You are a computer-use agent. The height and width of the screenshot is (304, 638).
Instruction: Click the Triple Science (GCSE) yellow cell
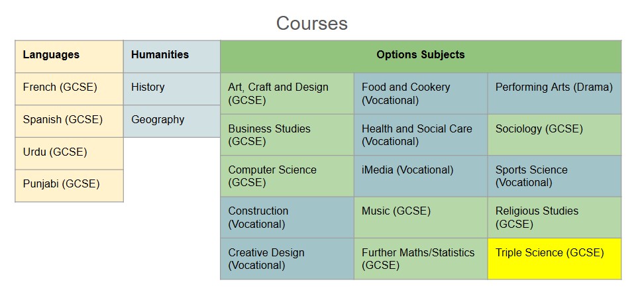tap(554, 259)
